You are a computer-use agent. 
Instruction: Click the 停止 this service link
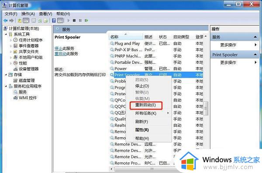tap(59, 48)
